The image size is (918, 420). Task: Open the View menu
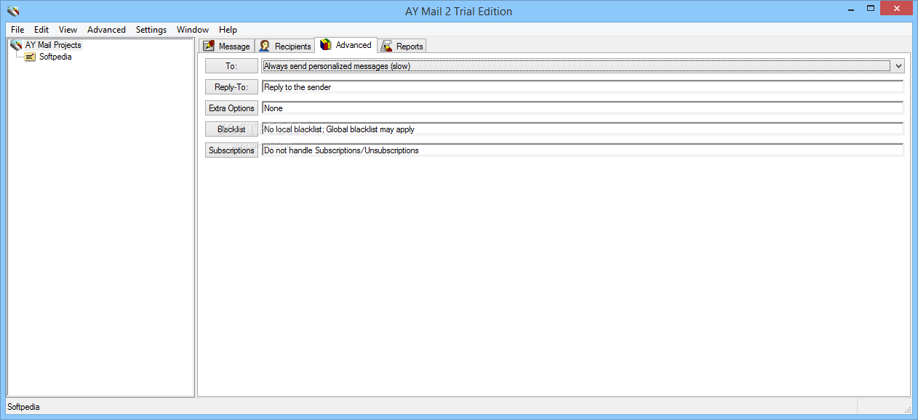tap(68, 30)
